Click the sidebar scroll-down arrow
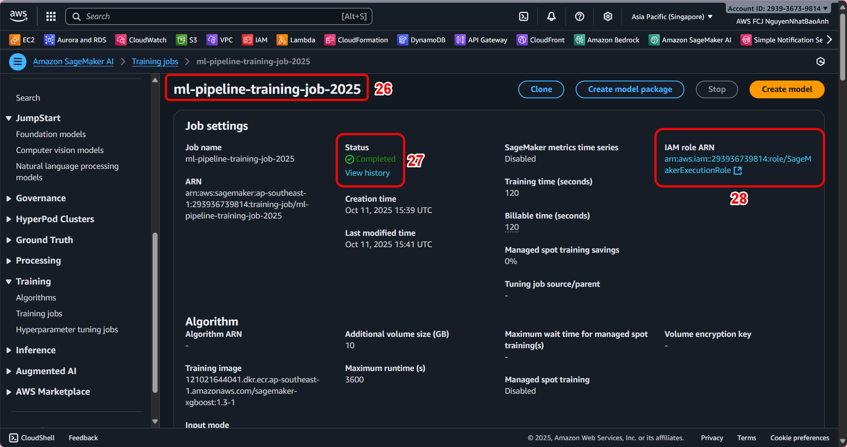Viewport: 847px width, 447px height. coord(155,422)
